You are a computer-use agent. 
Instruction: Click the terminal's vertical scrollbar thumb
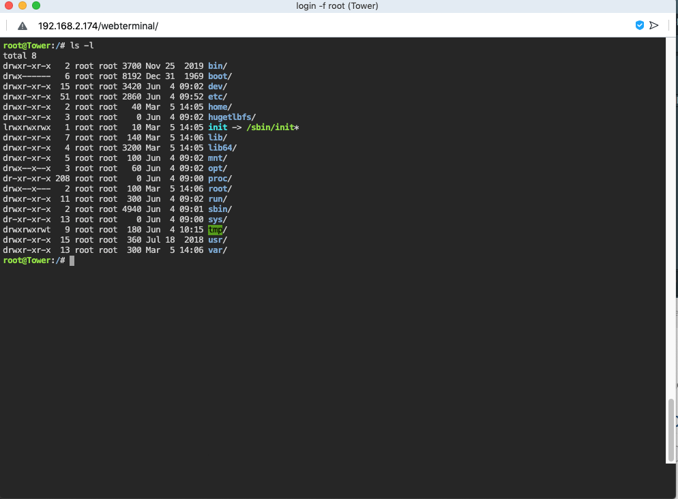coord(670,430)
